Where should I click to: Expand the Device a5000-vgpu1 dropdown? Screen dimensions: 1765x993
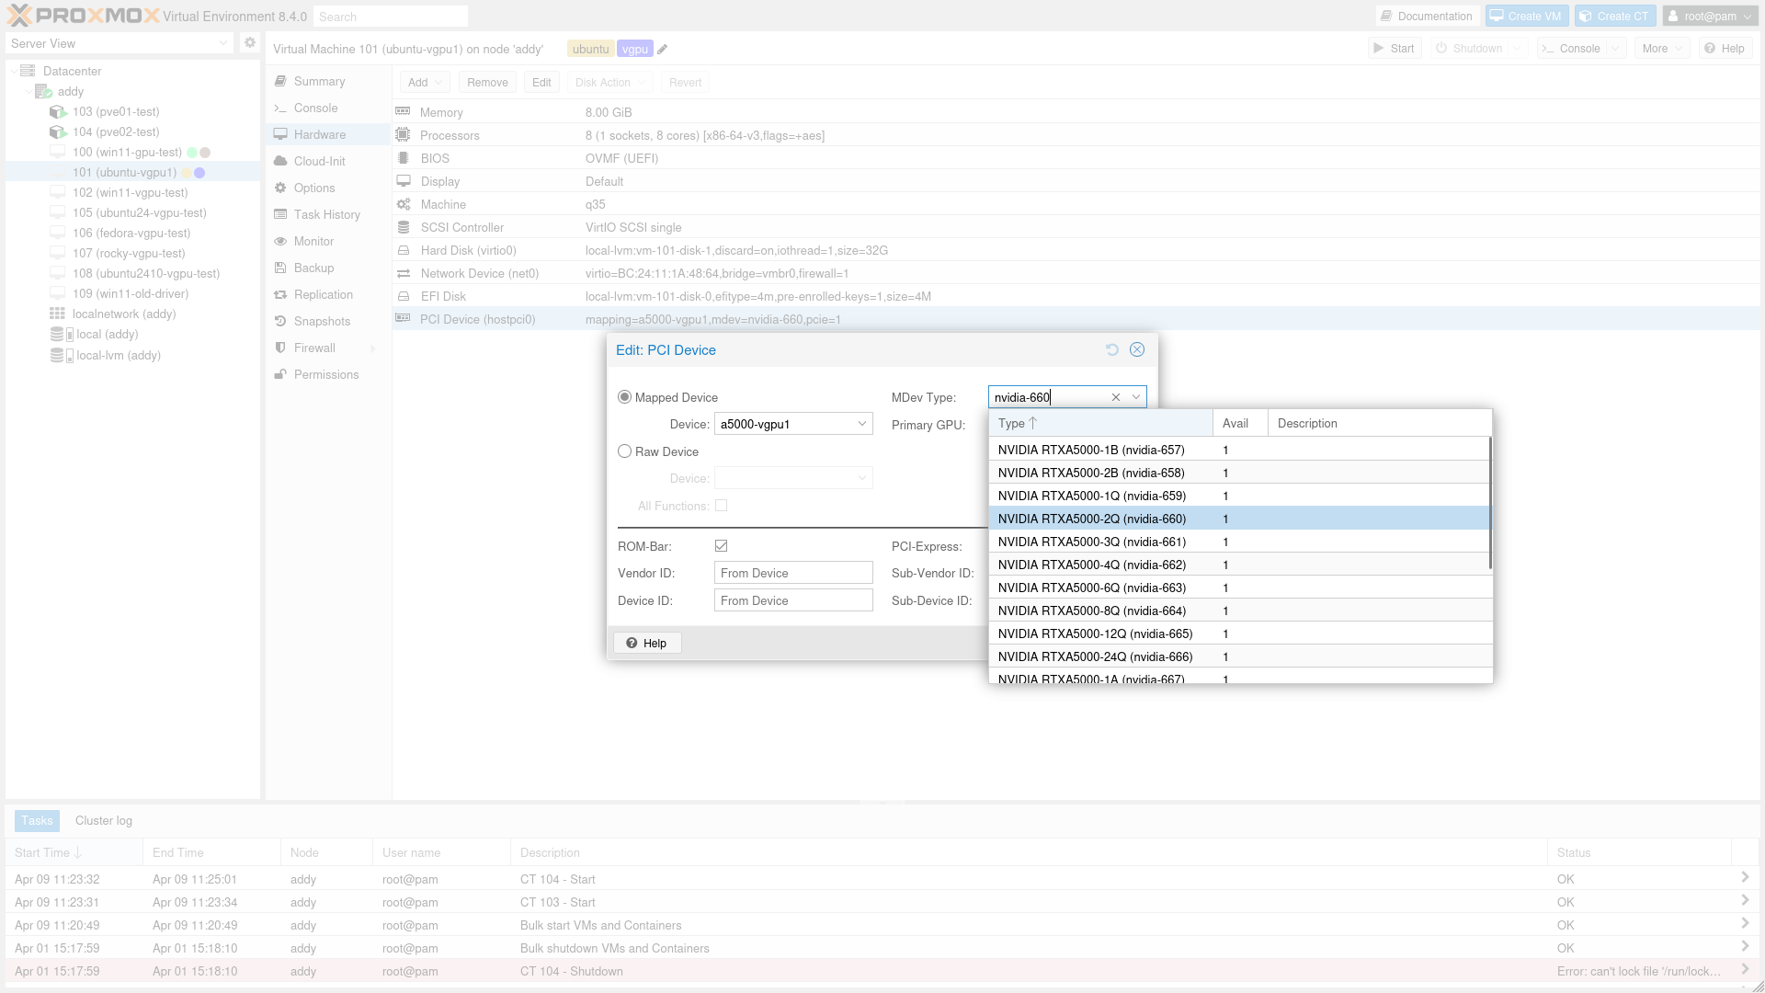[x=861, y=424]
